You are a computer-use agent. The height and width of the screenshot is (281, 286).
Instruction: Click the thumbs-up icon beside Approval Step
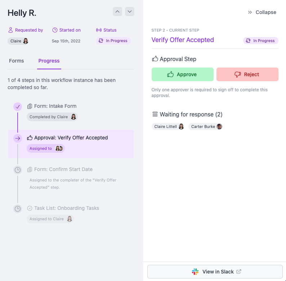click(155, 59)
